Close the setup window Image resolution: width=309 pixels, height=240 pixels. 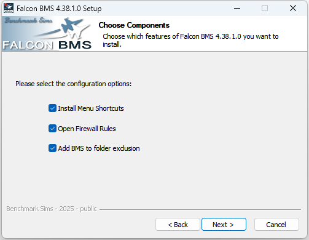(293, 9)
